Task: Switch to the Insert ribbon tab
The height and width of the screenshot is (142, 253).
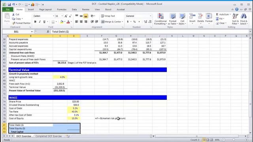Action: pos(31,9)
